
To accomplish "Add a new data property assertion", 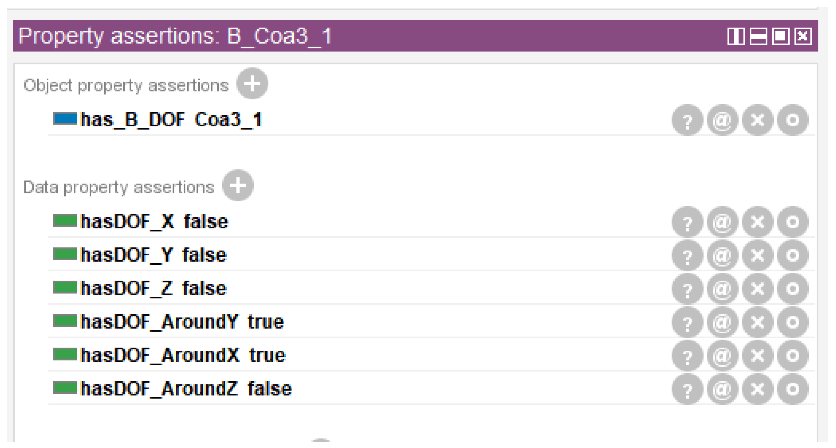I will coord(238,185).
